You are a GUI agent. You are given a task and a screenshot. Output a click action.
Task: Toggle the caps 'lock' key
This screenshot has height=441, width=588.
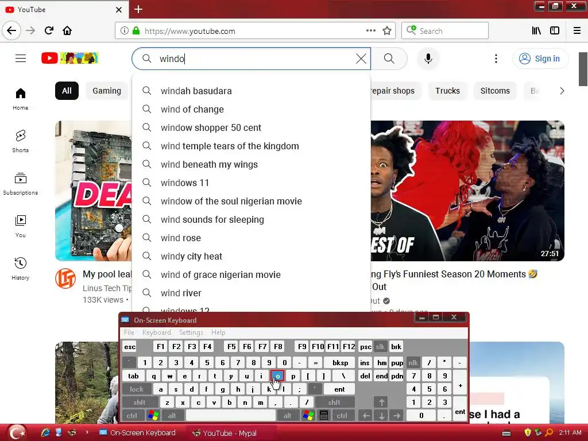(x=137, y=389)
